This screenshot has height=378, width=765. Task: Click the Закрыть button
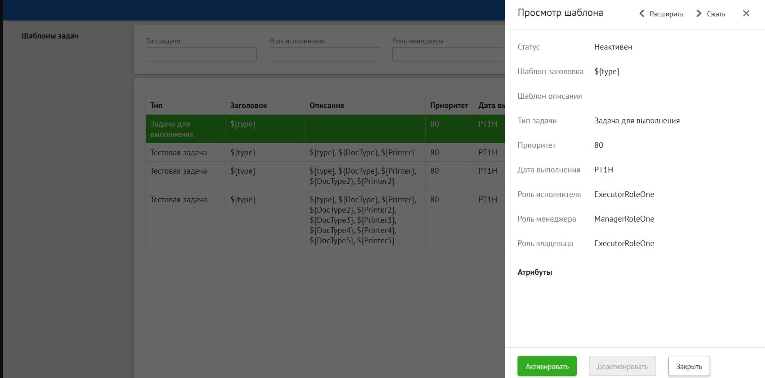tap(689, 366)
